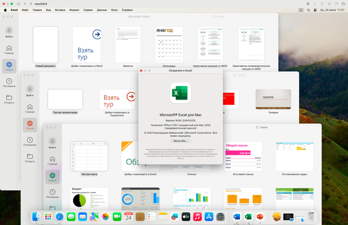348x225 pixels.
Task: Open the Данные menu
Action: click(x=102, y=10)
